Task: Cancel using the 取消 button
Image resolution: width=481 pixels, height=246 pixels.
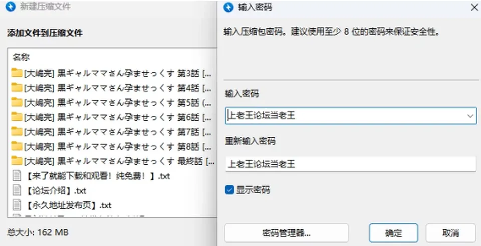Action: [450, 233]
